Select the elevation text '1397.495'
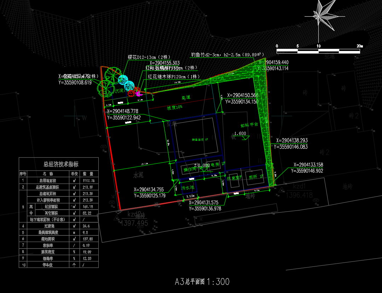The height and width of the screenshot is (293, 382). tap(134, 223)
